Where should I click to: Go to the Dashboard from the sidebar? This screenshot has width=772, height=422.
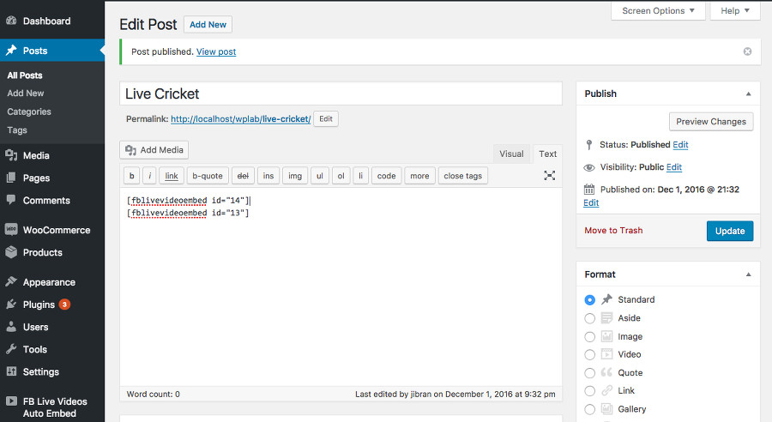pyautogui.click(x=46, y=21)
